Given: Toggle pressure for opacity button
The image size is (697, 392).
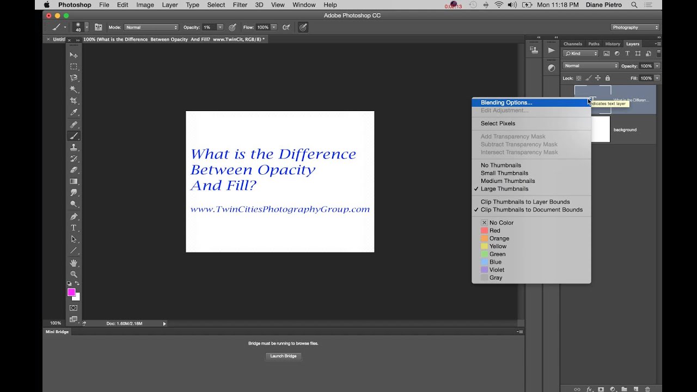Looking at the screenshot, I should [233, 27].
